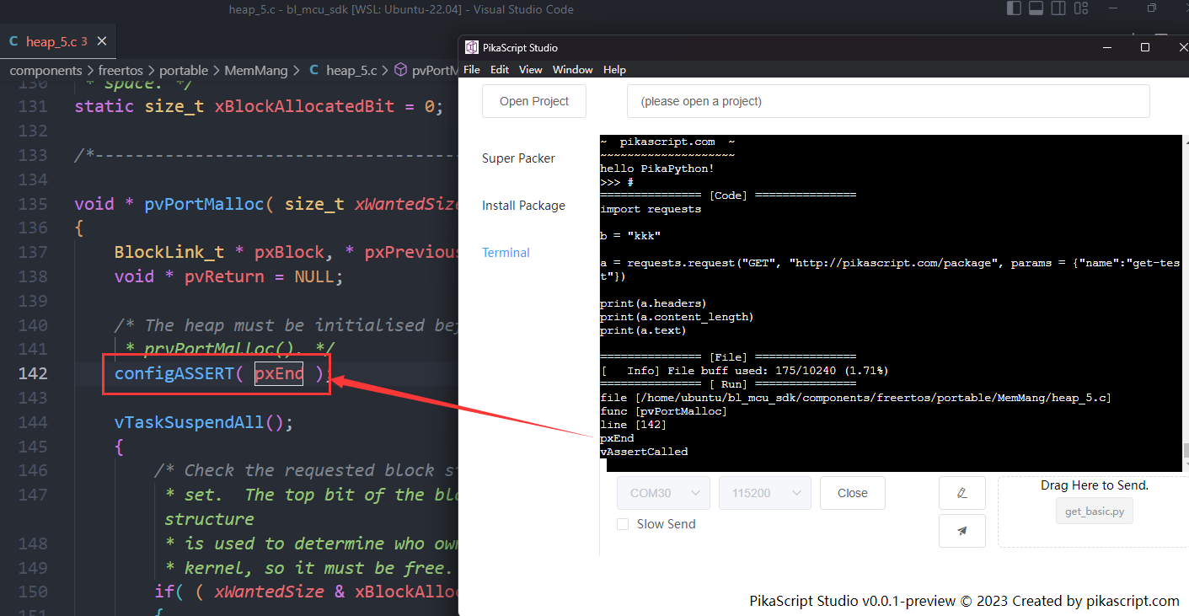Click the pencil edit icon in PikaScript Studio
The width and height of the screenshot is (1189, 616).
pyautogui.click(x=961, y=492)
